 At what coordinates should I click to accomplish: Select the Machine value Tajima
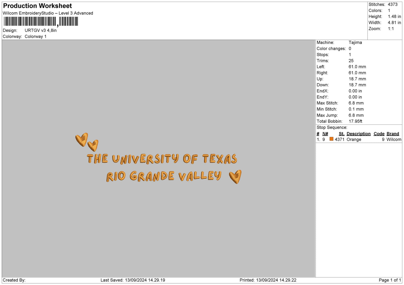coord(355,42)
